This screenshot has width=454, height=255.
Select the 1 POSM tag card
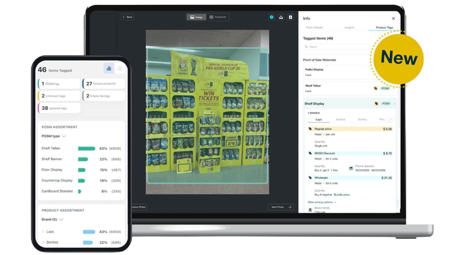[59, 84]
